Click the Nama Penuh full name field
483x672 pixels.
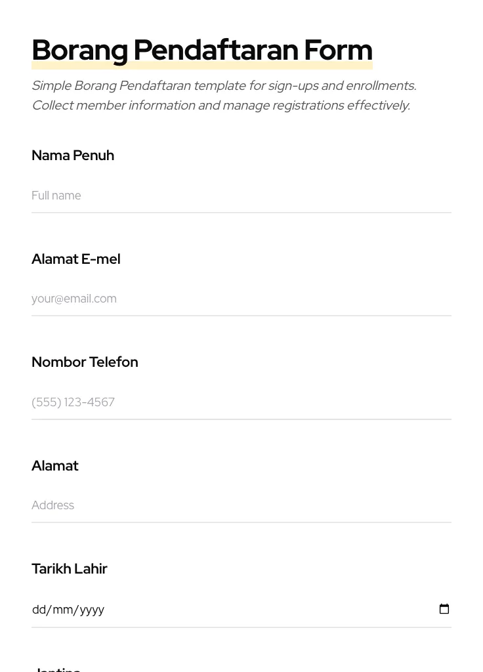click(241, 196)
